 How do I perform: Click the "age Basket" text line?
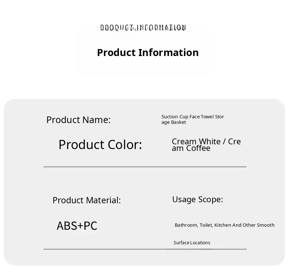174,122
